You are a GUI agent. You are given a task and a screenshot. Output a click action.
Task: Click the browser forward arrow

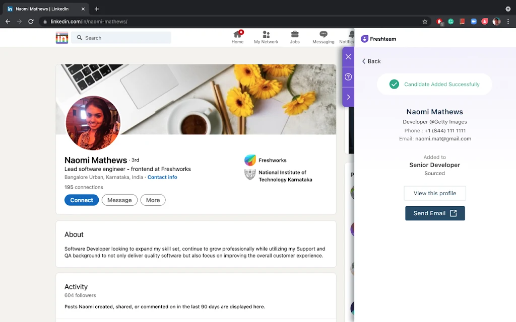click(x=20, y=21)
